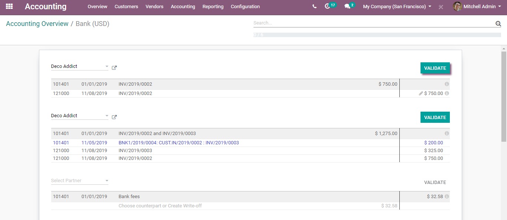This screenshot has height=220, width=507.
Task: Expand first Deco Addict partner dropdown
Action: 107,67
